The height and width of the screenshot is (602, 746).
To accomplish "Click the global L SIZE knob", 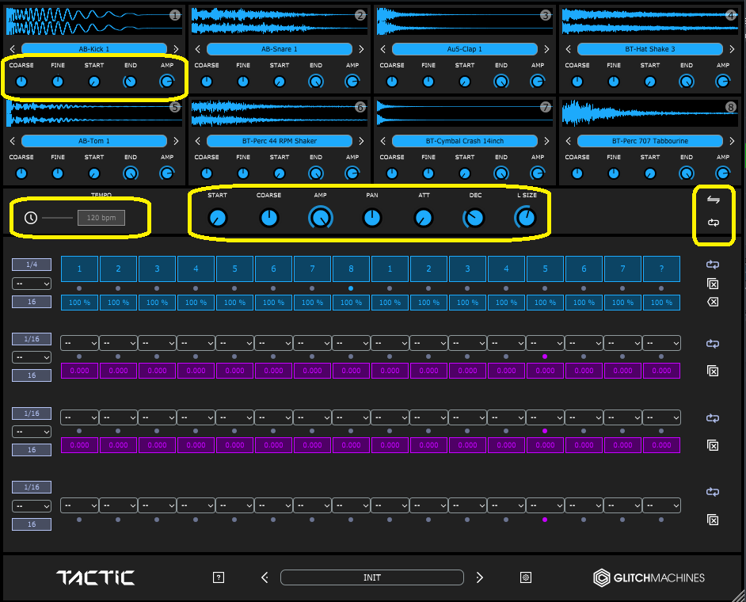I will click(x=526, y=218).
